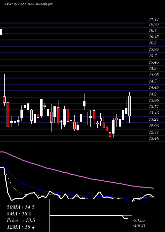The width and height of the screenshot is (165, 232).
Task: Click the 5MA : 13.5 readout
Action: pos(19,214)
